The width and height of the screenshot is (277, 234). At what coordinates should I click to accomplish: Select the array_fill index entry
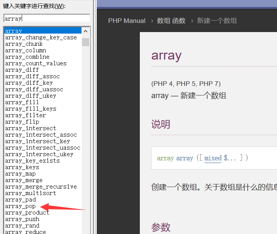[22, 102]
